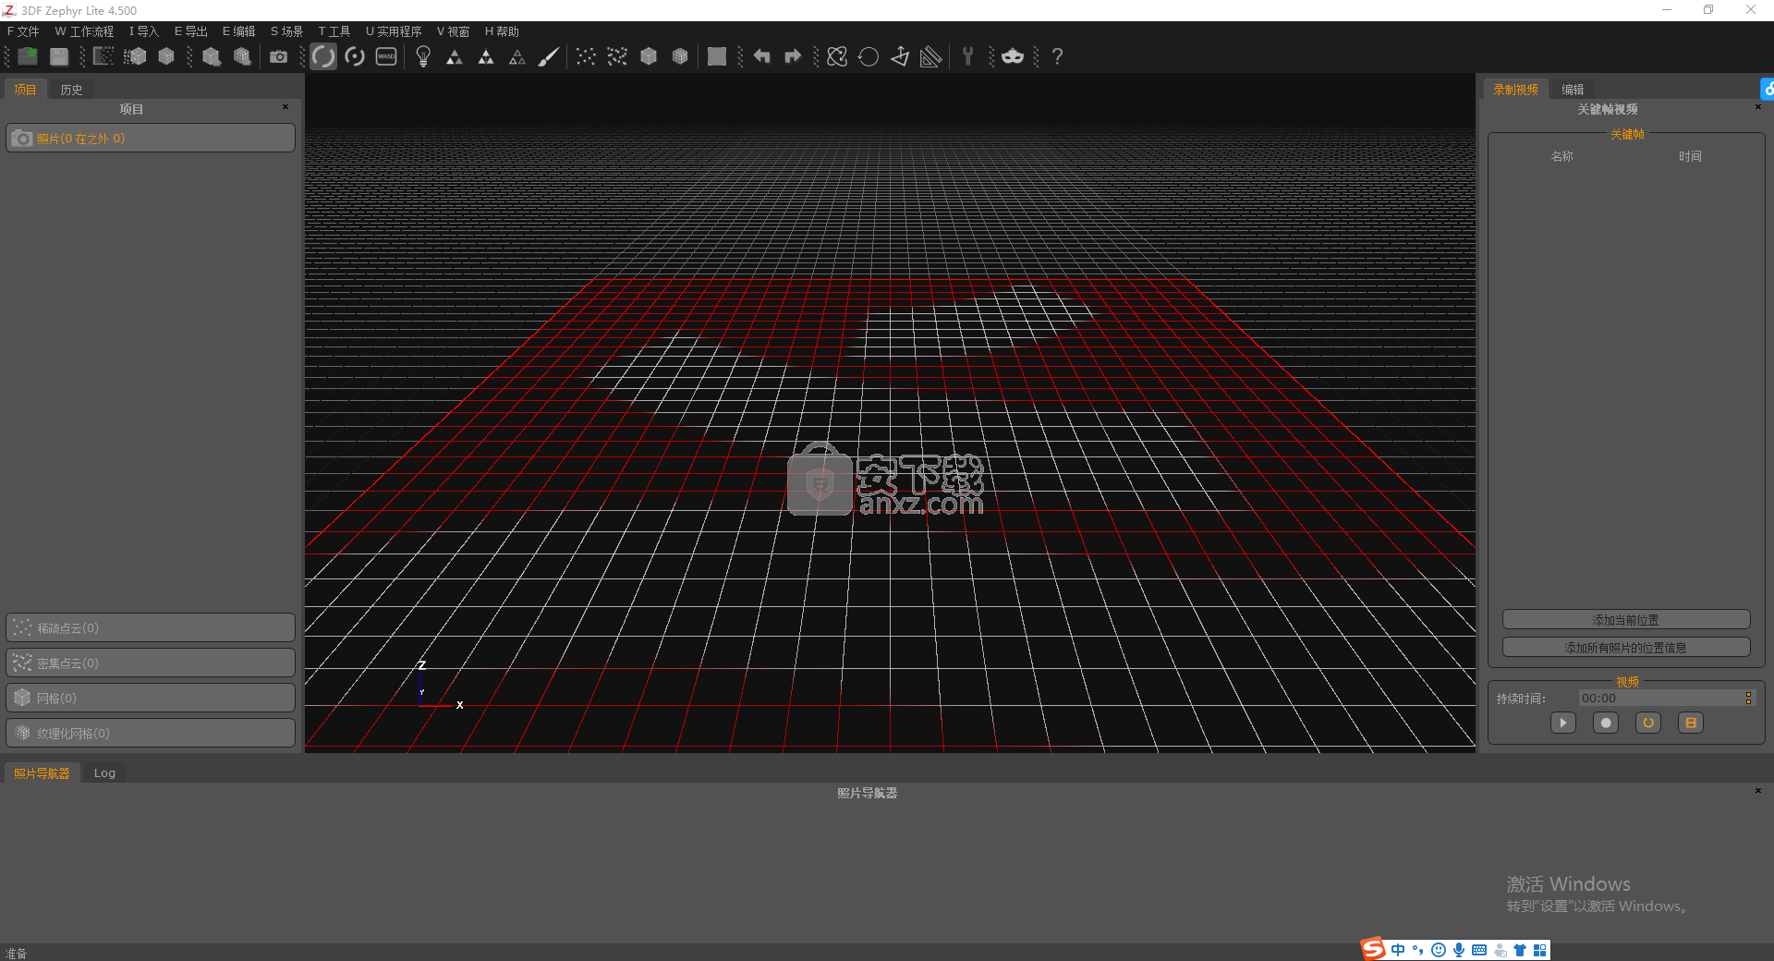Click the undo arrow icon
This screenshot has height=961, width=1774.
pyautogui.click(x=761, y=56)
